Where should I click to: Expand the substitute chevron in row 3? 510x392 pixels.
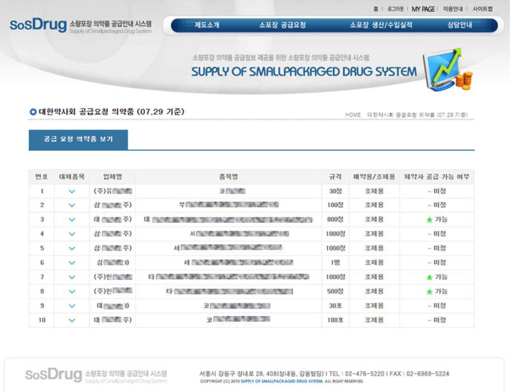[72, 220]
